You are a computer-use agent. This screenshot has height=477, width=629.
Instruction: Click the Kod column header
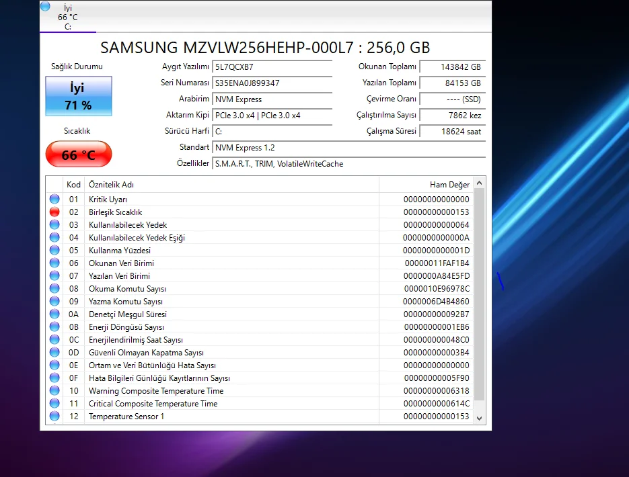[73, 184]
